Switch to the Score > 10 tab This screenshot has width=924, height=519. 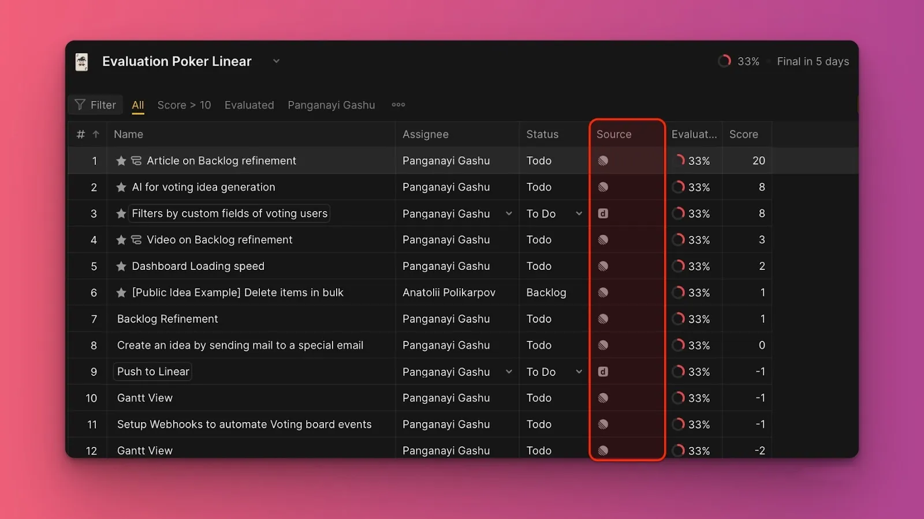coord(184,105)
